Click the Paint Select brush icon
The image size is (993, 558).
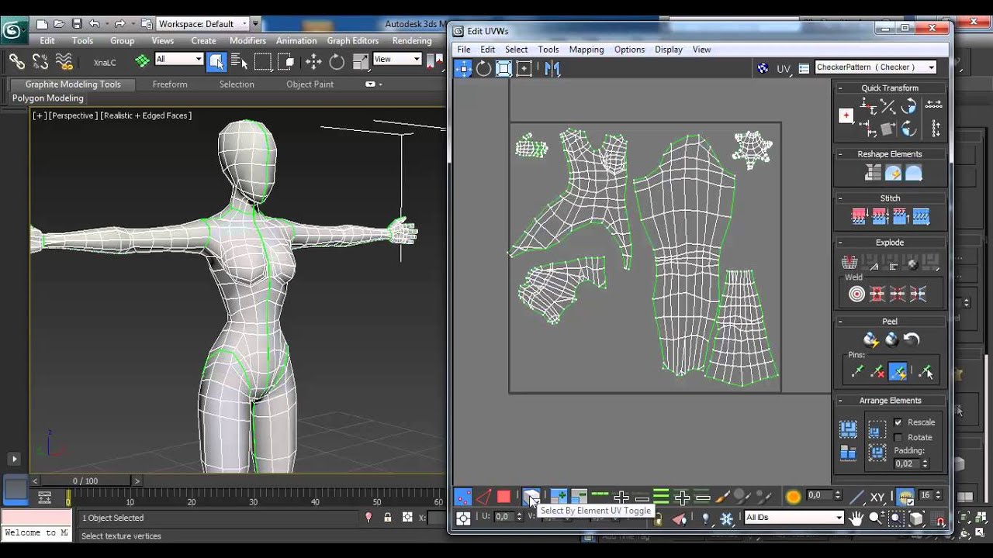(x=722, y=497)
